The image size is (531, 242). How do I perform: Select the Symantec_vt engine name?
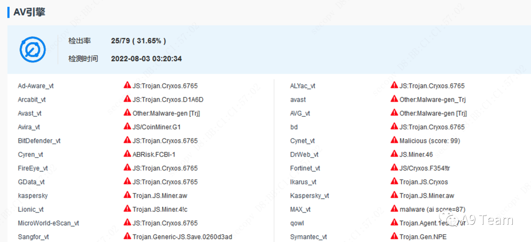(308, 237)
